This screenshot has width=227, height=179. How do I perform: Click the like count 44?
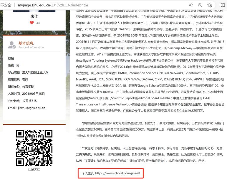pos(38,23)
